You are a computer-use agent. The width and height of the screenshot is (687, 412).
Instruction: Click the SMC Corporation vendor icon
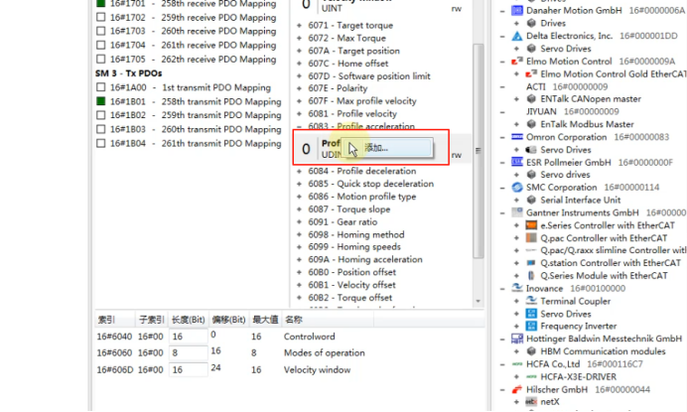(517, 188)
